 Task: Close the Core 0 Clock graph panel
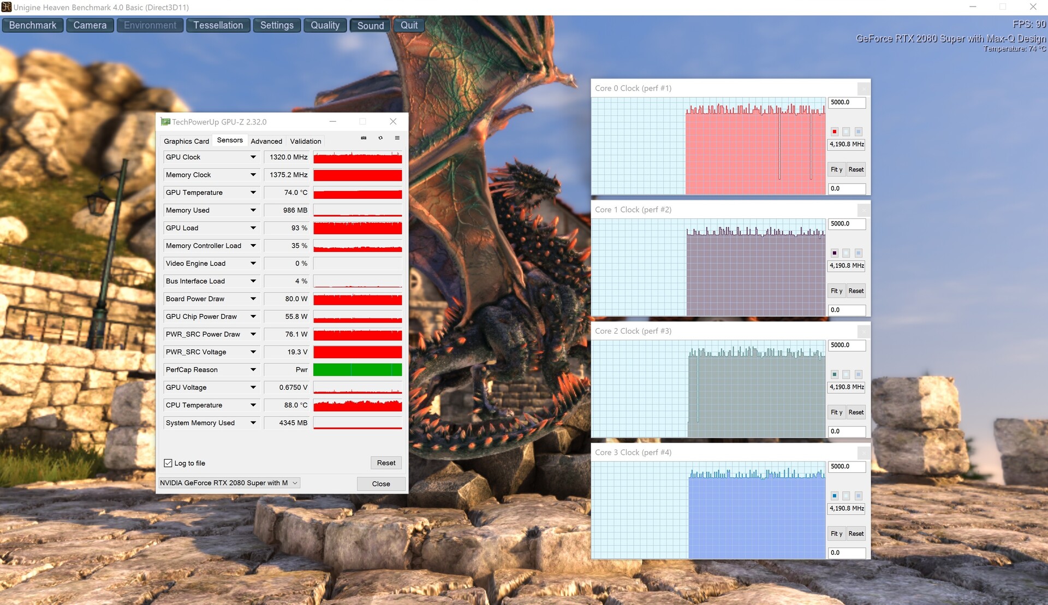coord(863,88)
